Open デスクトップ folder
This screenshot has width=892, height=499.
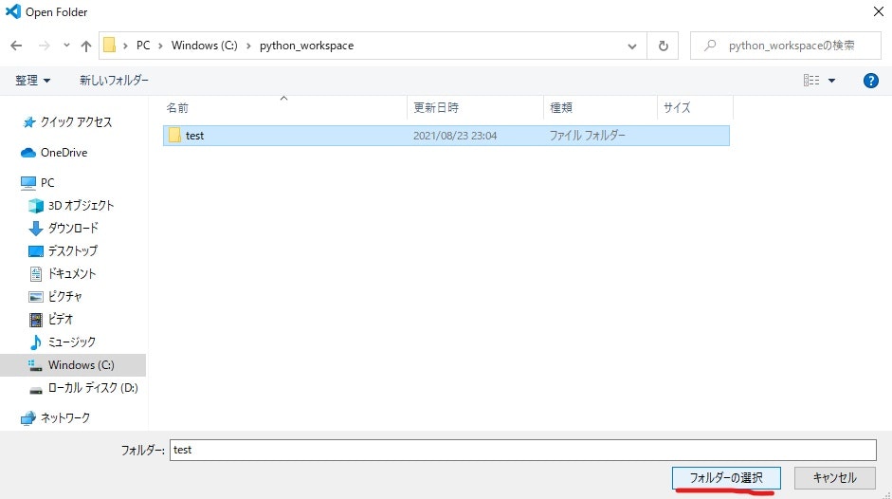click(73, 251)
